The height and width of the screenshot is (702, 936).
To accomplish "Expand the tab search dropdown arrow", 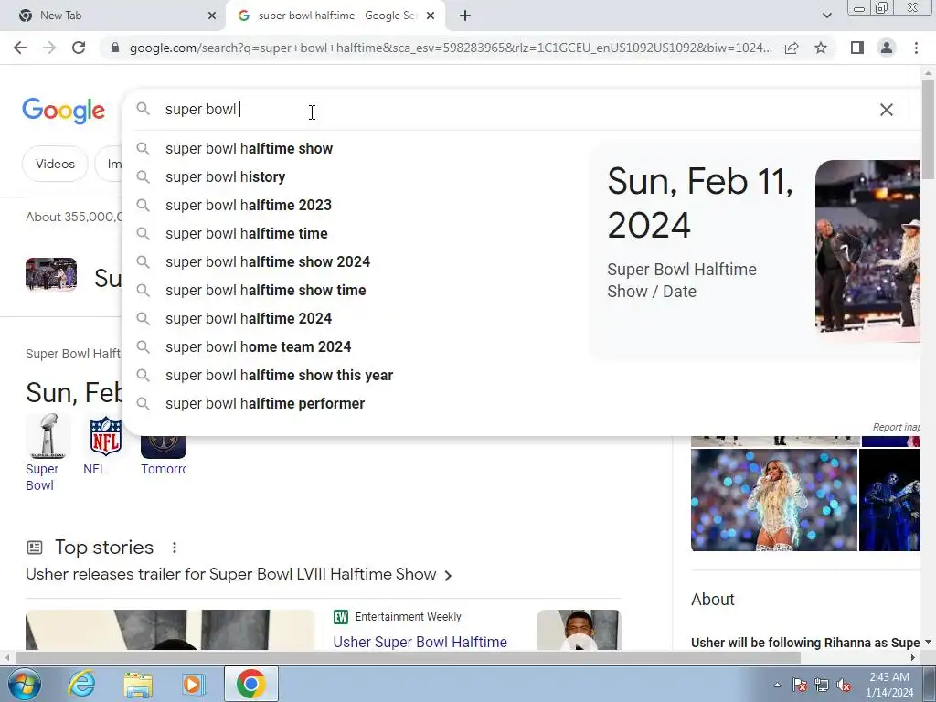I will click(x=826, y=16).
